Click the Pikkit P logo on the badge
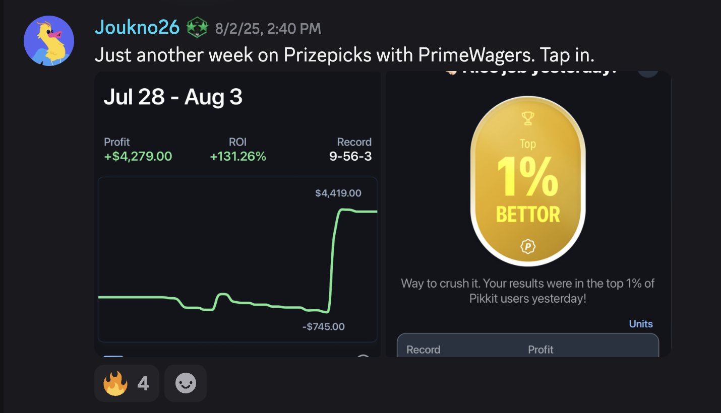Viewport: 721px width, 413px height. click(528, 247)
